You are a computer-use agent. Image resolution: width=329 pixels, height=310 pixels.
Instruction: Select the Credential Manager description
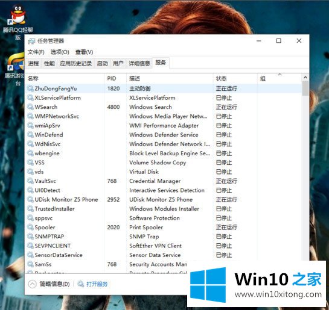155,181
